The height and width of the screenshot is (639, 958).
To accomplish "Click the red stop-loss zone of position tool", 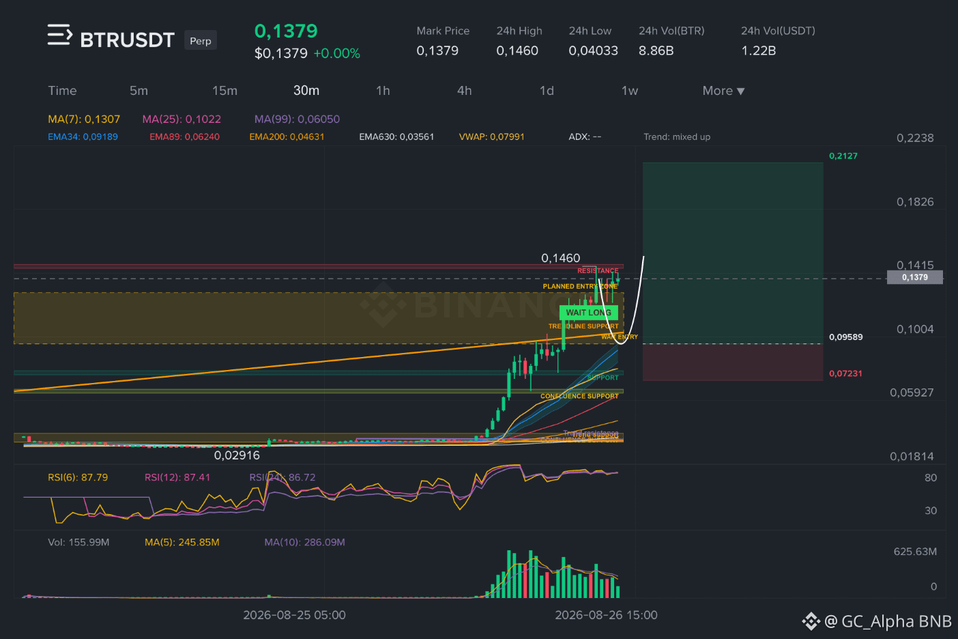I will coord(733,362).
